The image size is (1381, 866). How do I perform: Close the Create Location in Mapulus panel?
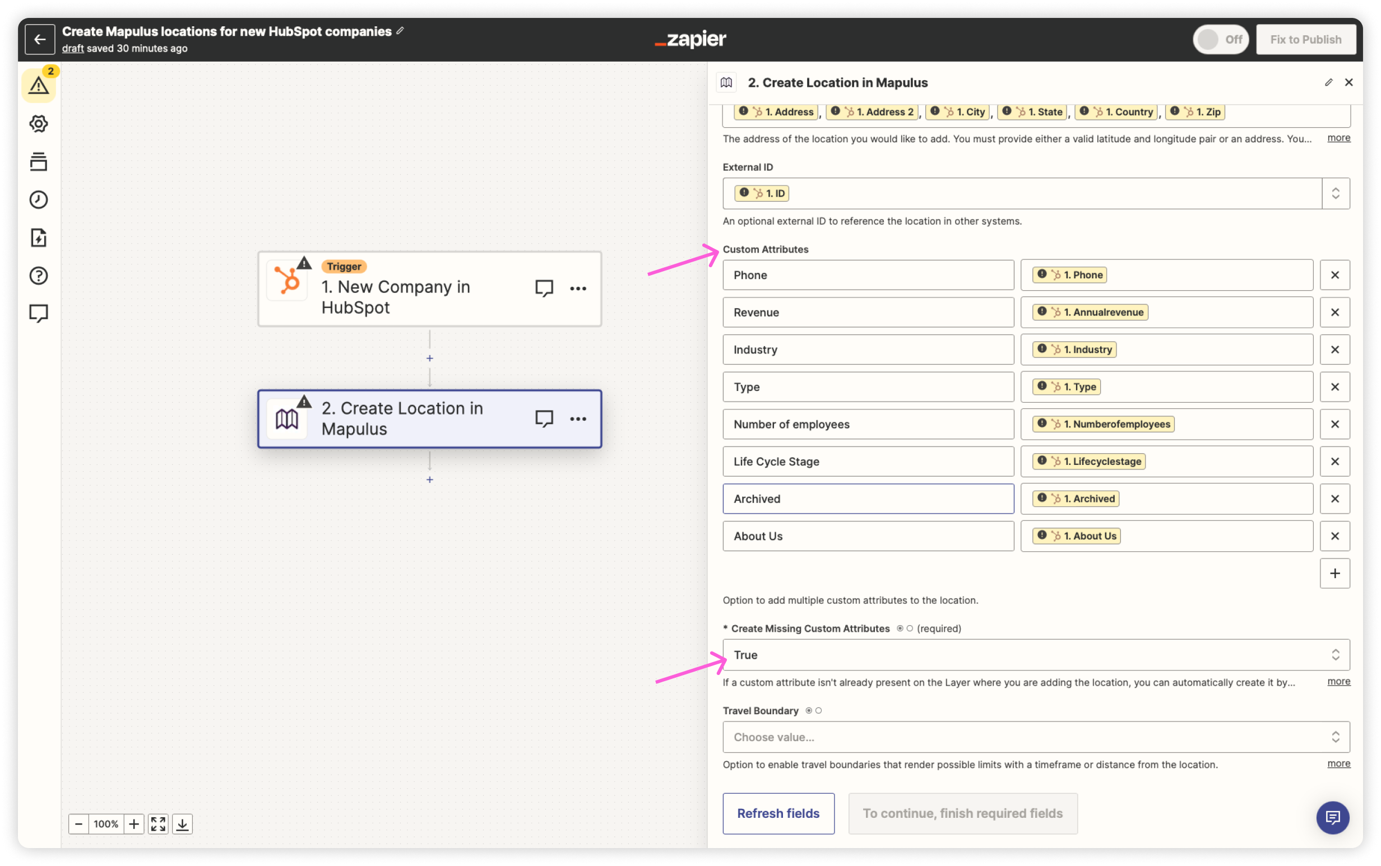coord(1348,82)
